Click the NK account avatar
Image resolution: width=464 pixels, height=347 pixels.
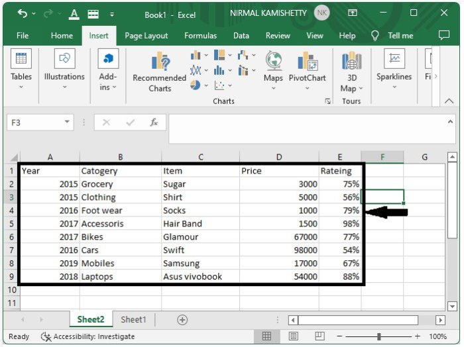click(x=321, y=13)
